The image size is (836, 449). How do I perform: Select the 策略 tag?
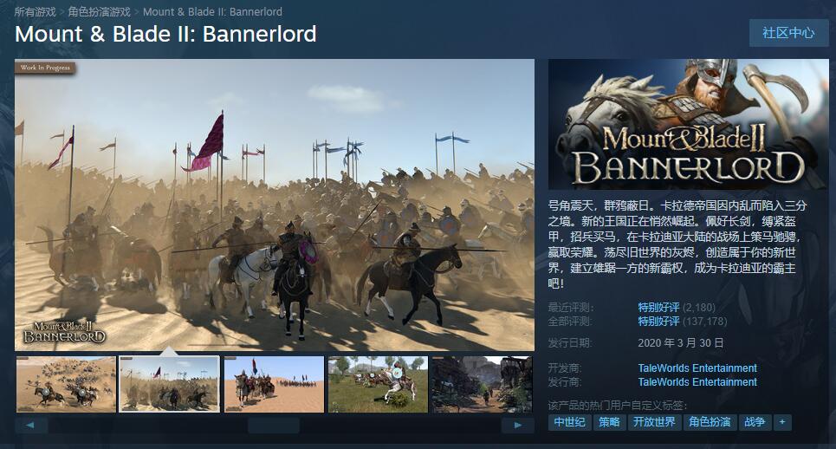pyautogui.click(x=609, y=422)
